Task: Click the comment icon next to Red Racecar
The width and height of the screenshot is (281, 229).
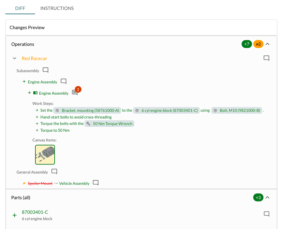Action: point(266,58)
